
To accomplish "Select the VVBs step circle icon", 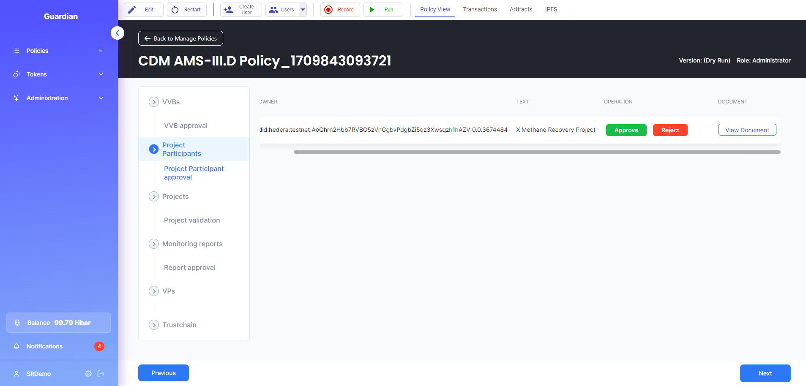I will tap(154, 102).
